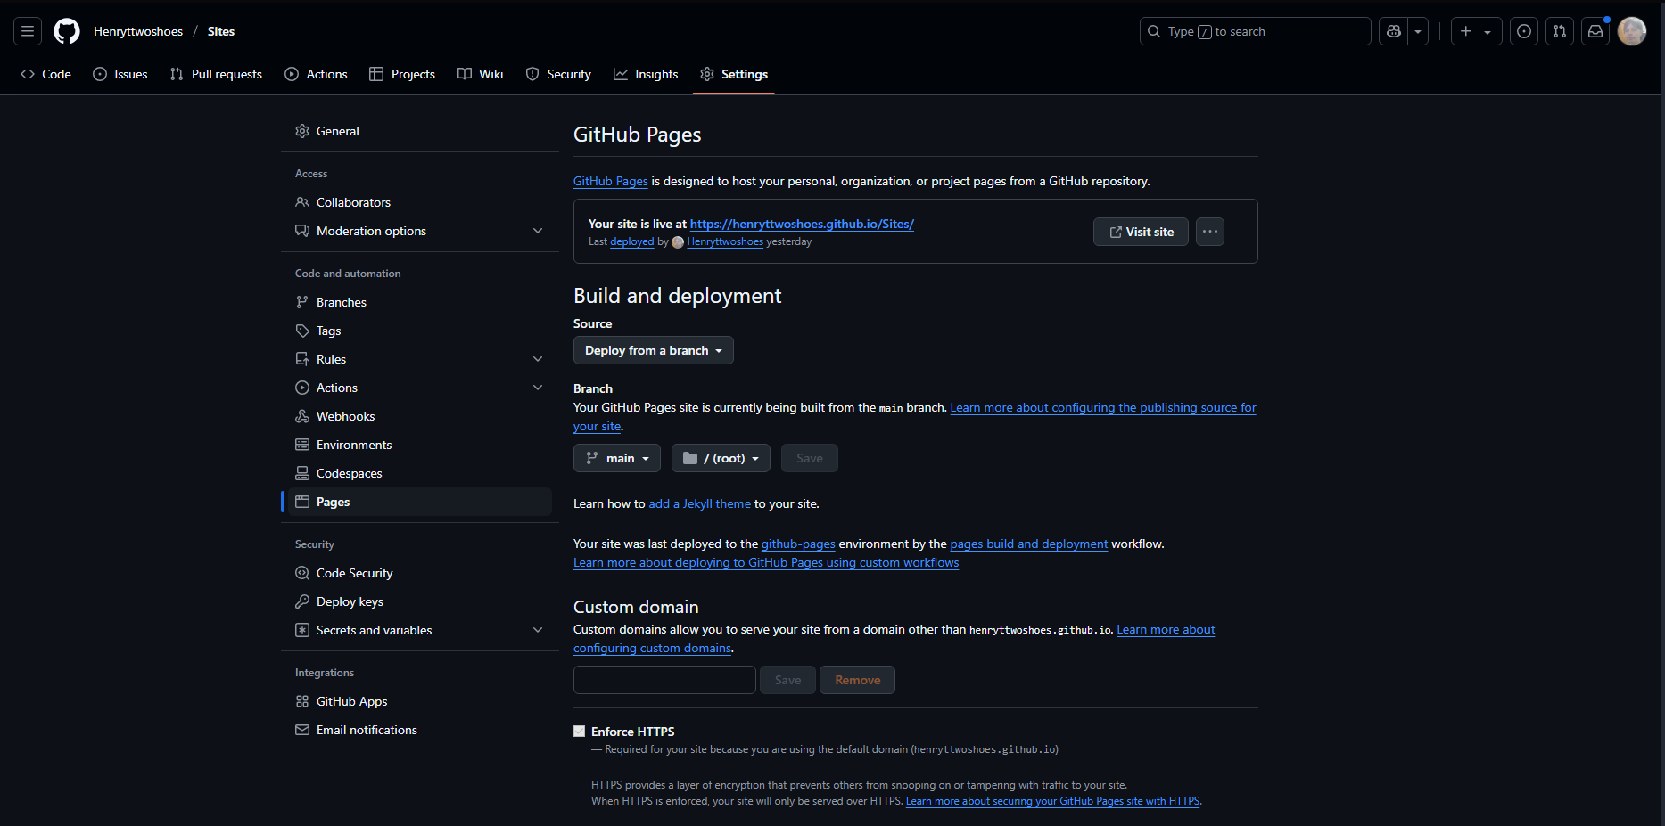Screen dimensions: 1665x826
Task: Open Environments settings page
Action: click(x=420, y=445)
